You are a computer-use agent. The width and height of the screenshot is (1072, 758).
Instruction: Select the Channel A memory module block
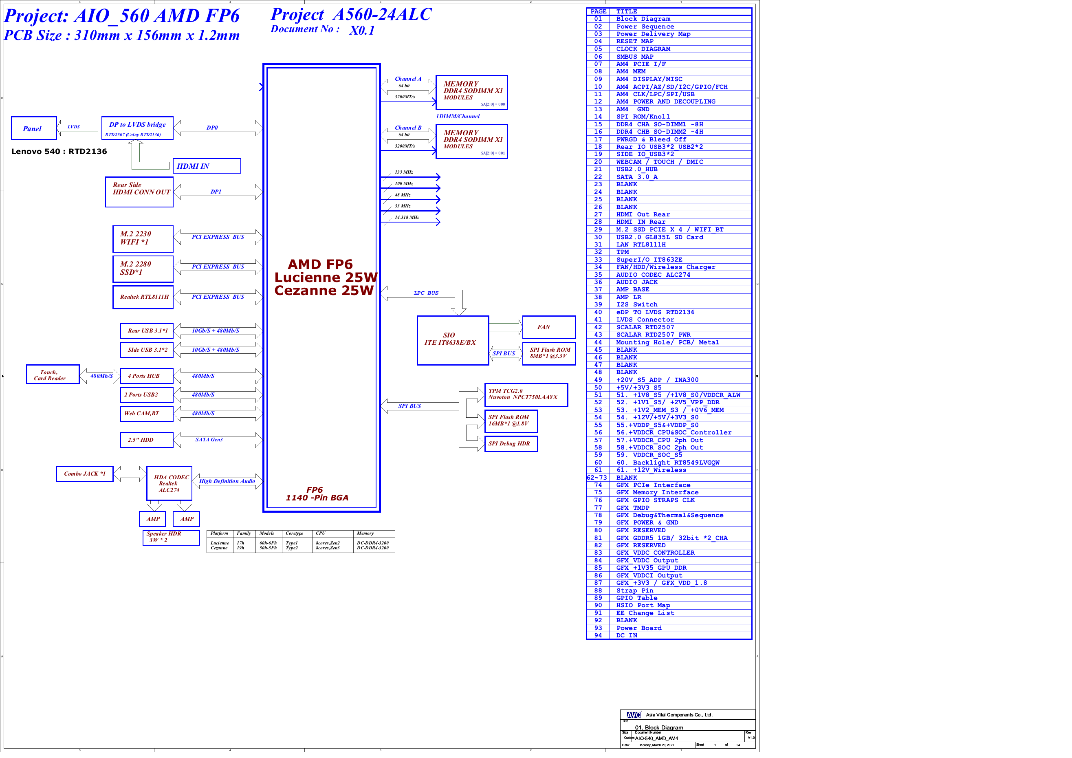pos(471,93)
